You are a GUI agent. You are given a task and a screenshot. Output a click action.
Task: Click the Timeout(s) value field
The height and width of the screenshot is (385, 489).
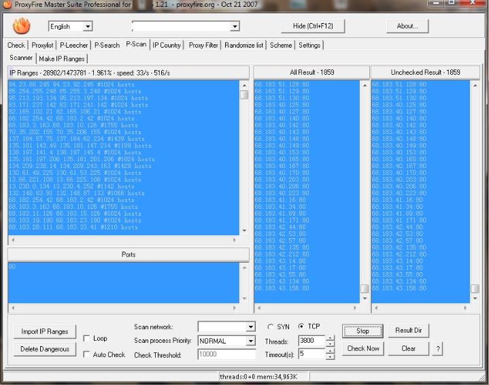click(x=311, y=354)
